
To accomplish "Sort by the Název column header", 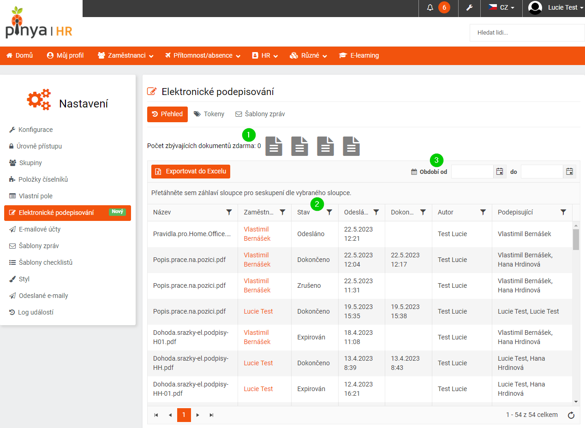I will point(162,212).
